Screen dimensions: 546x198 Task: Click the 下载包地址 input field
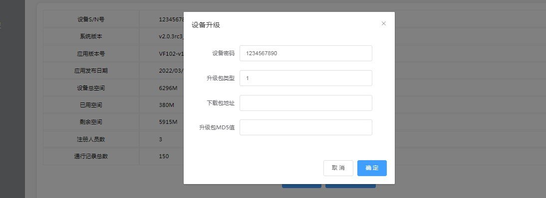306,103
